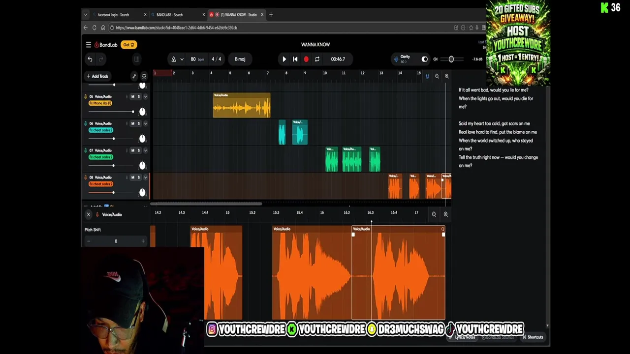Expand the Fx Phone libs track chevron

click(x=145, y=96)
